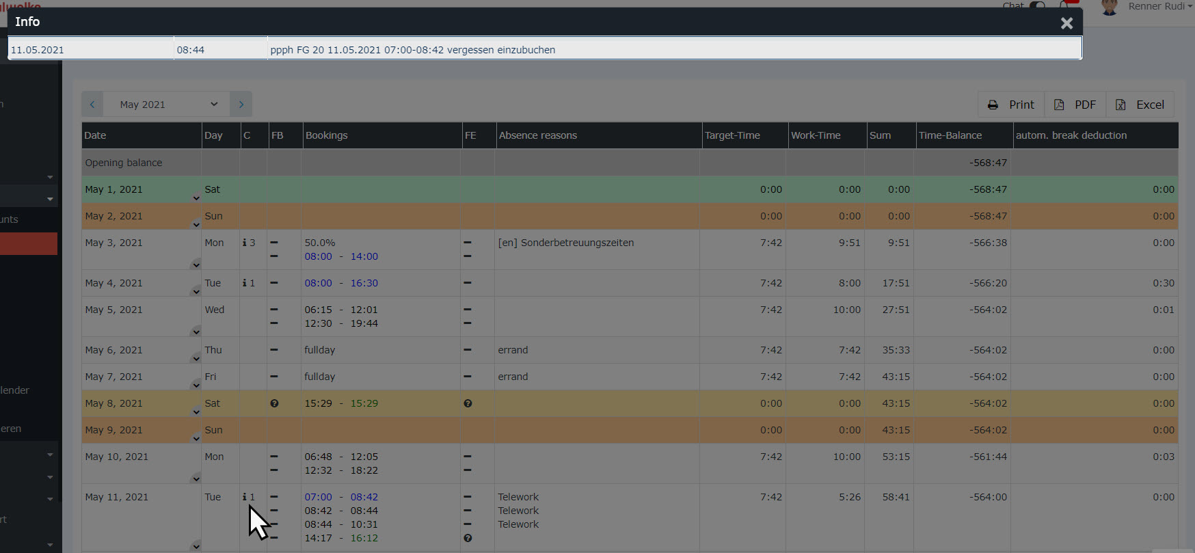The height and width of the screenshot is (553, 1195).
Task: Expand the May 6, 2021 row chevron
Action: [196, 359]
